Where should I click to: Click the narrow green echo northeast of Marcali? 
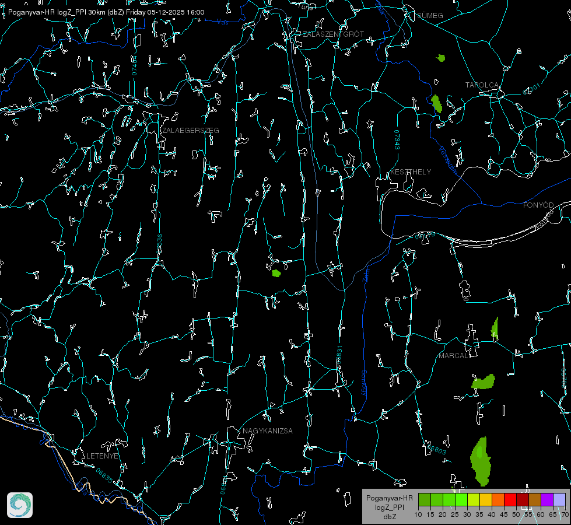[495, 328]
